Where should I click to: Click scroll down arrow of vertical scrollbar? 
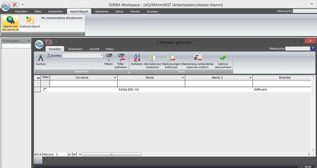click(x=313, y=150)
